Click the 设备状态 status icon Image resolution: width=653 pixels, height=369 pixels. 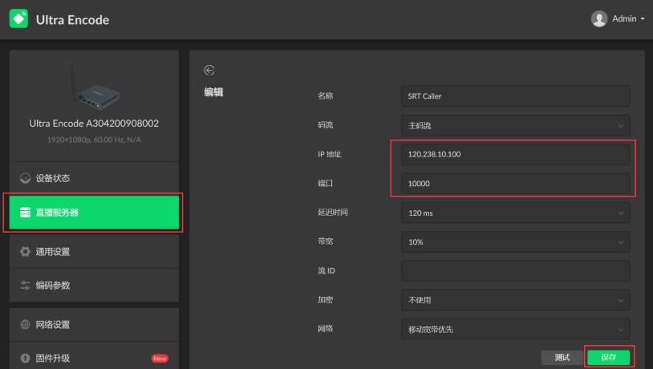pyautogui.click(x=25, y=178)
